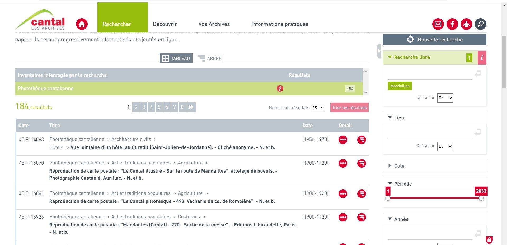
Task: Click the Nouvelle recherche button
Action: (x=434, y=40)
